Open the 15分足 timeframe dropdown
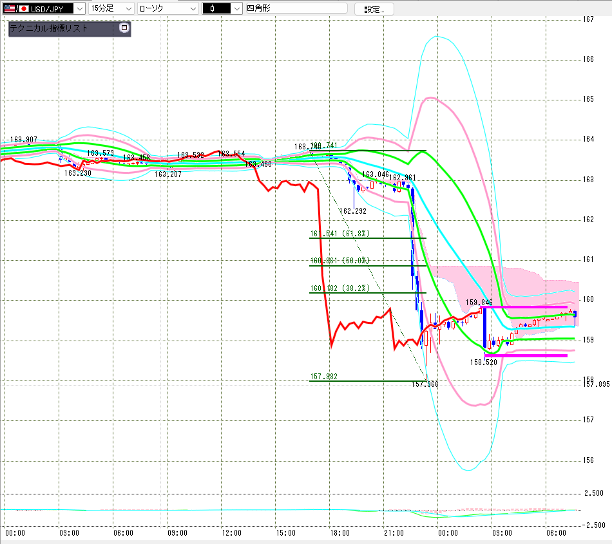 [111, 8]
